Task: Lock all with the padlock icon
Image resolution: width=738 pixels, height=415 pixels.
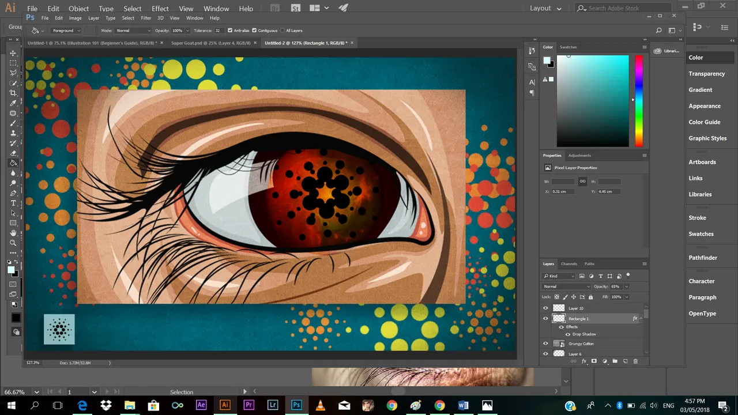Action: (x=590, y=297)
